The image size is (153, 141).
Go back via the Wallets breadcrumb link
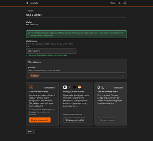click(x=31, y=11)
